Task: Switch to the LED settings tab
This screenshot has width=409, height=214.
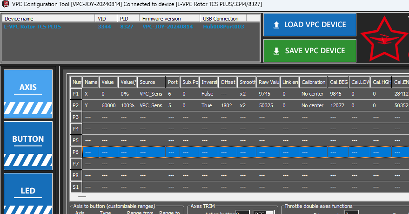Action: [28, 193]
